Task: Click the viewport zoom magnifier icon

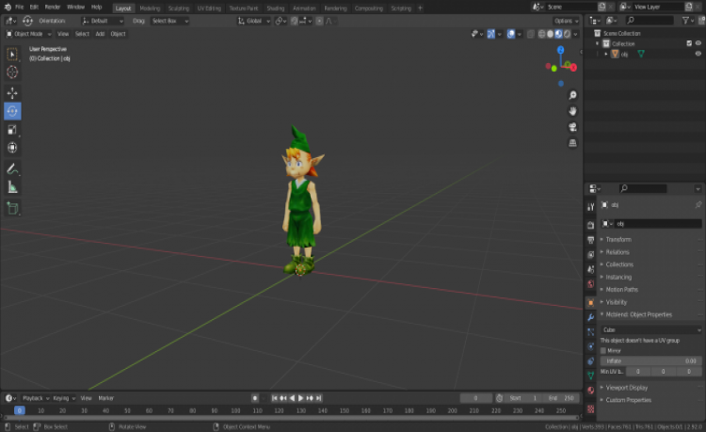Action: [x=572, y=95]
